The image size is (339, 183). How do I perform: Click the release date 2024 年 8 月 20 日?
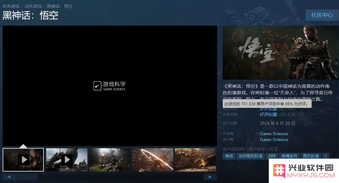(x=277, y=123)
